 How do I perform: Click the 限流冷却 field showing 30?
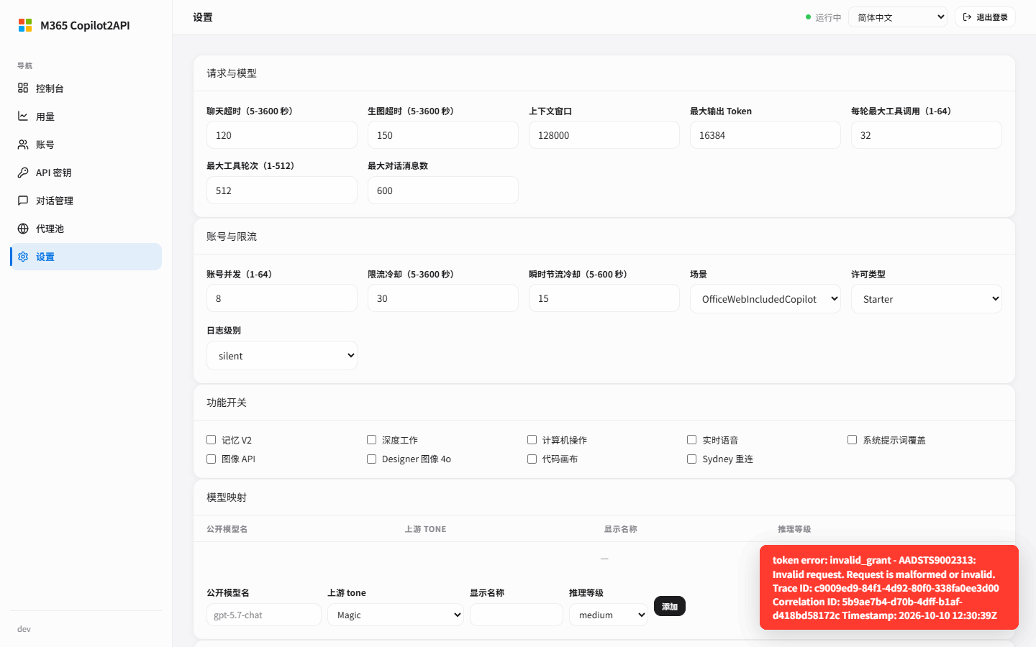pyautogui.click(x=443, y=298)
